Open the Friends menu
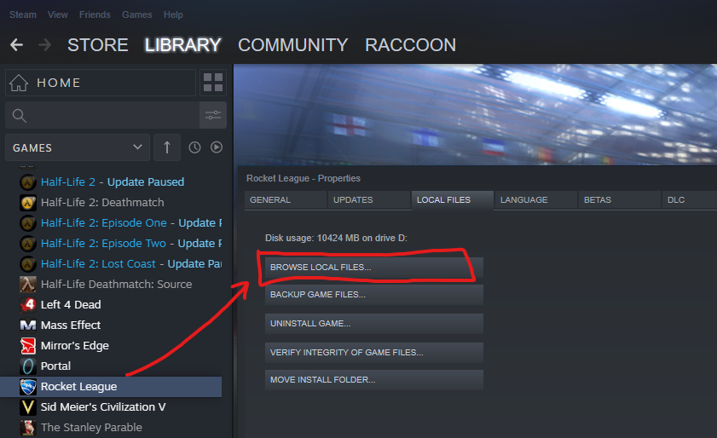 pyautogui.click(x=95, y=14)
